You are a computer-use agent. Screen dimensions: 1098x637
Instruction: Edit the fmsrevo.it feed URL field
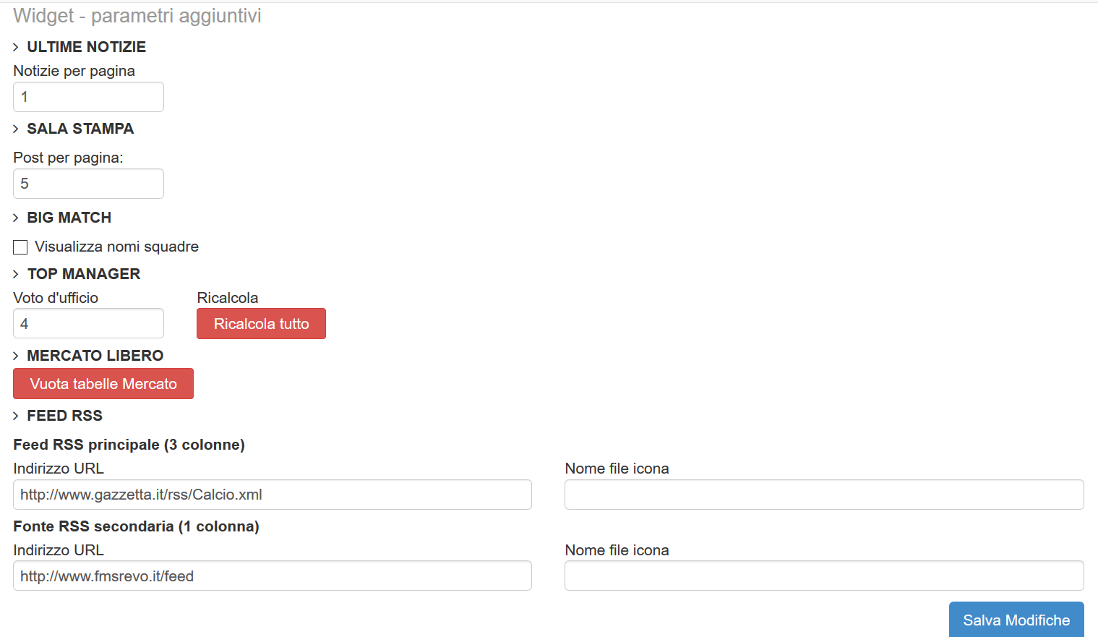point(272,576)
